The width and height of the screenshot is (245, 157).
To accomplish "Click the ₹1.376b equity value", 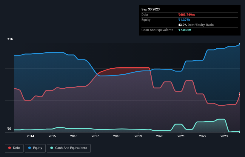I will coord(184,20).
